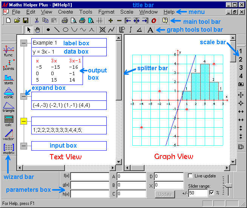Open the vector wizard

click(9, 135)
